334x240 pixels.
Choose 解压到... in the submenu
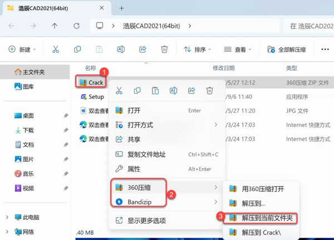click(261, 203)
